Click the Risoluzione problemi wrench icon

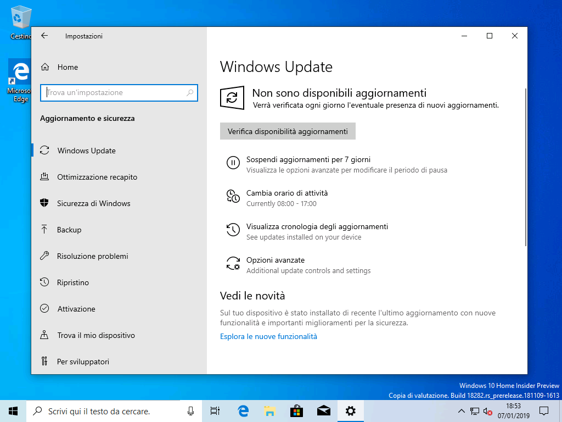(44, 256)
